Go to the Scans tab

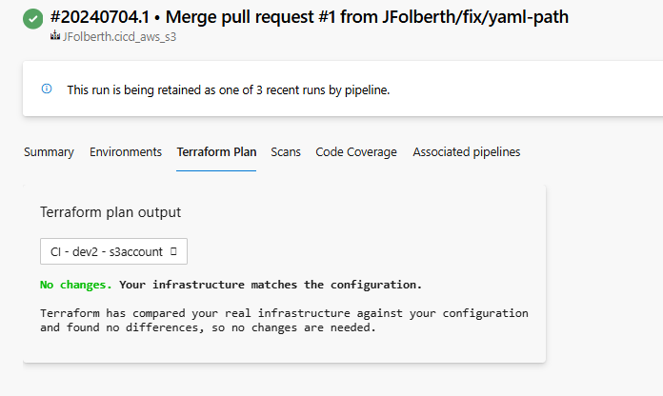[x=286, y=151]
